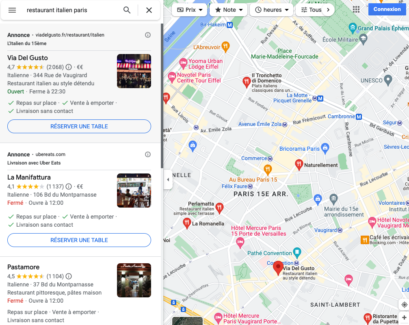Open the Google apps grid icon
Screen dimensions: 409x325
[356, 10]
